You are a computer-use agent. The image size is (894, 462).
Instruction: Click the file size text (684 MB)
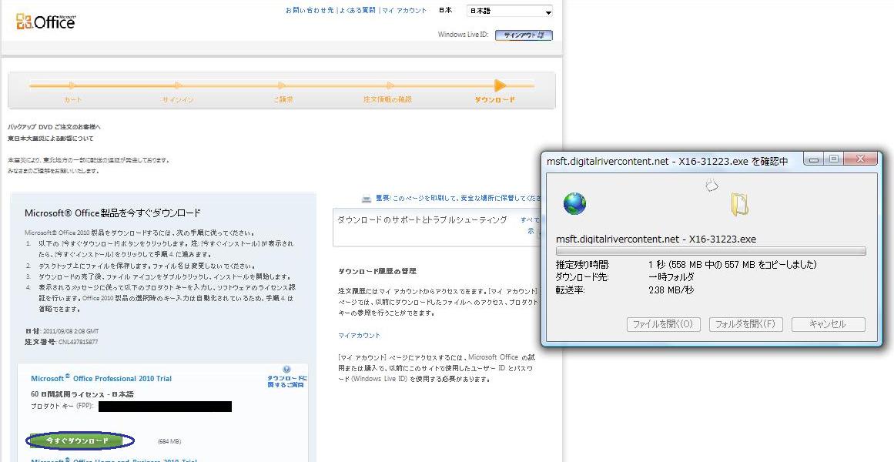coord(169,441)
